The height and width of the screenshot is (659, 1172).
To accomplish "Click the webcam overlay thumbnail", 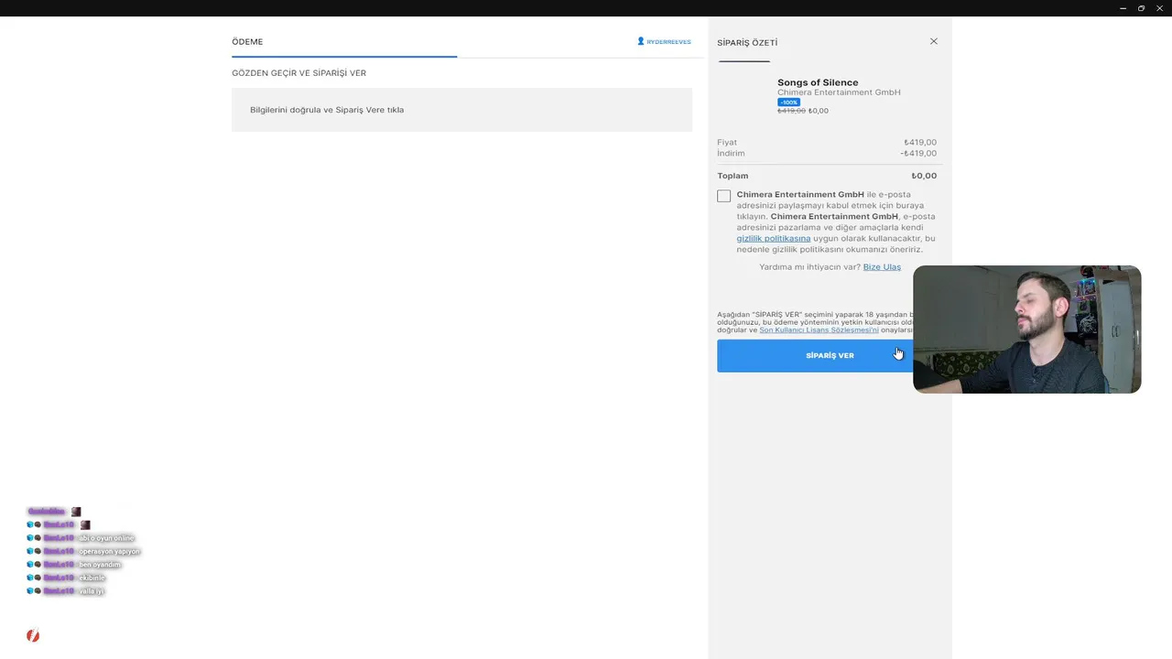I will (x=1026, y=329).
